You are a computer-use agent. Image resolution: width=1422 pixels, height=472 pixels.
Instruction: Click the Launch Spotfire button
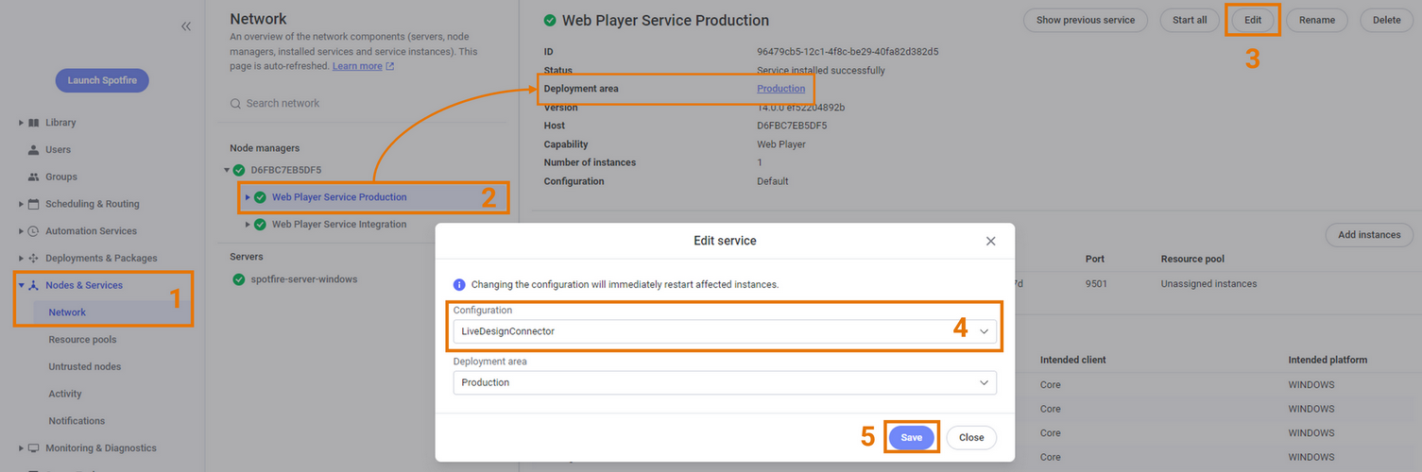[102, 80]
